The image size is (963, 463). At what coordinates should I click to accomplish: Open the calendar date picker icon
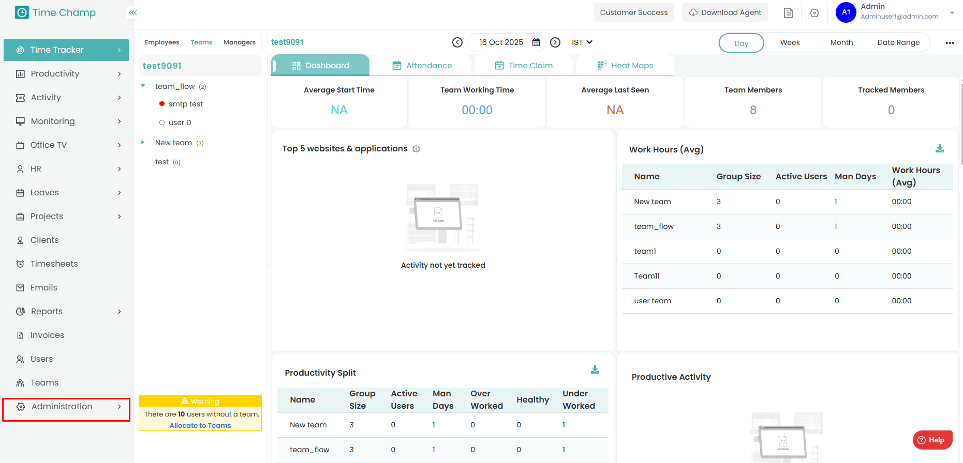pos(536,42)
